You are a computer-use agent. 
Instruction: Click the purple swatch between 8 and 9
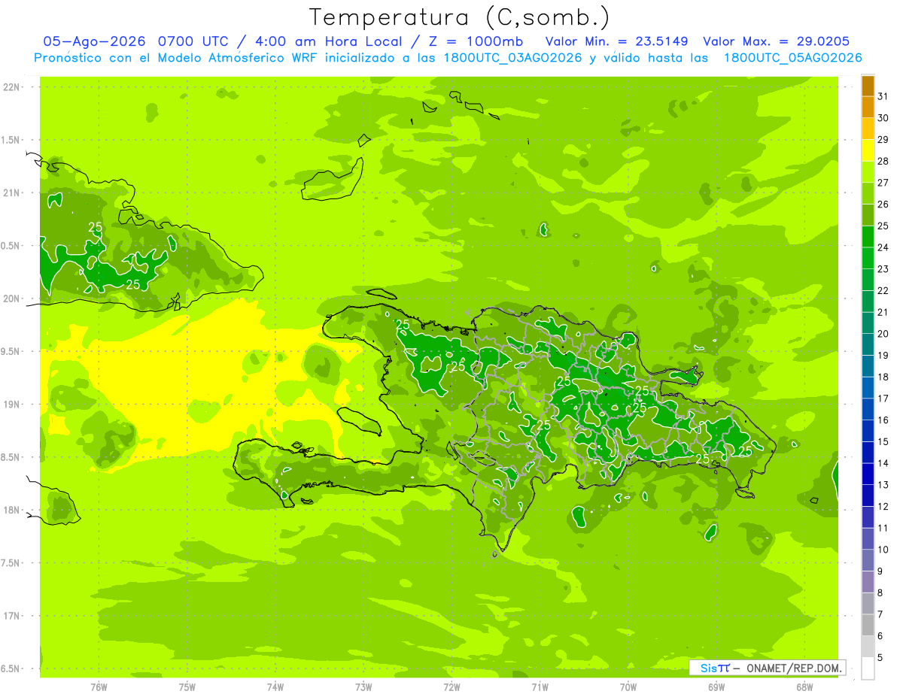pos(868,582)
